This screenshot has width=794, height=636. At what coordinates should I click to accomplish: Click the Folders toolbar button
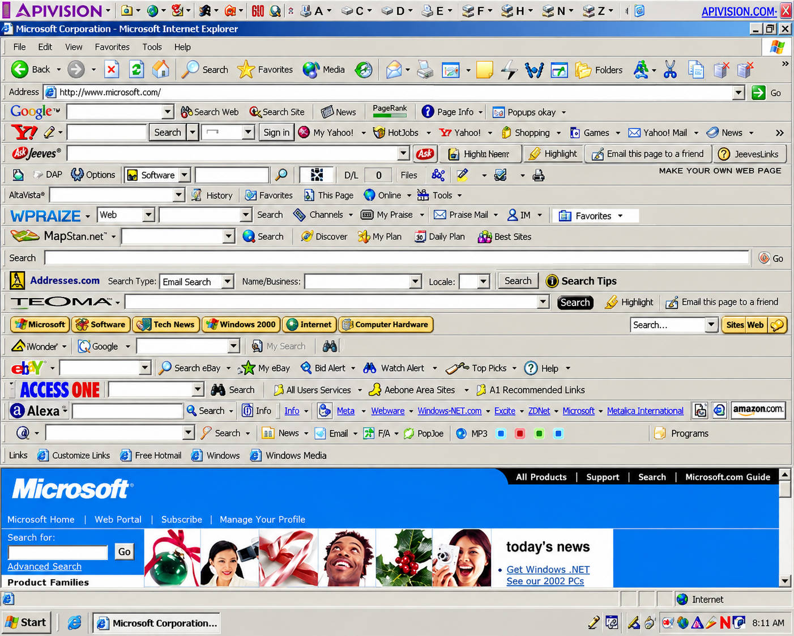(599, 70)
